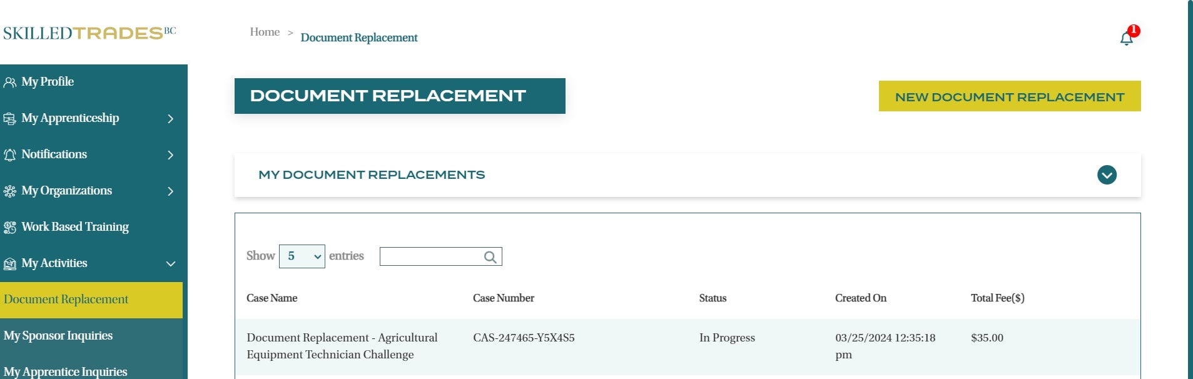Click the notification bell icon
The width and height of the screenshot is (1193, 379).
coord(1126,39)
